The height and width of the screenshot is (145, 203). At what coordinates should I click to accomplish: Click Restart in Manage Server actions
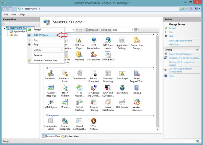pos(172,28)
